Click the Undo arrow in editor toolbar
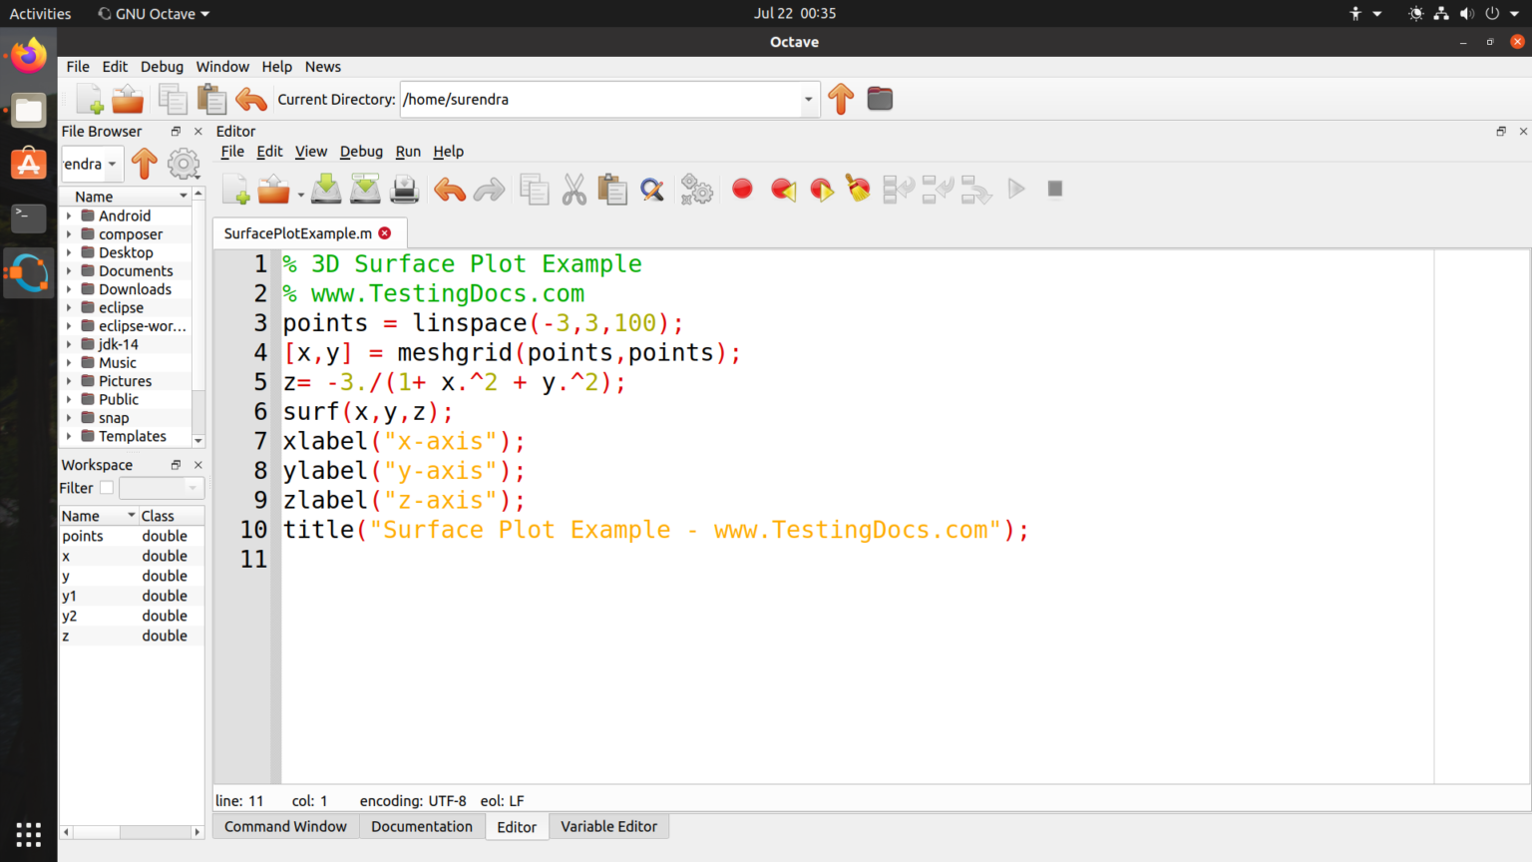Image resolution: width=1532 pixels, height=862 pixels. click(x=450, y=189)
